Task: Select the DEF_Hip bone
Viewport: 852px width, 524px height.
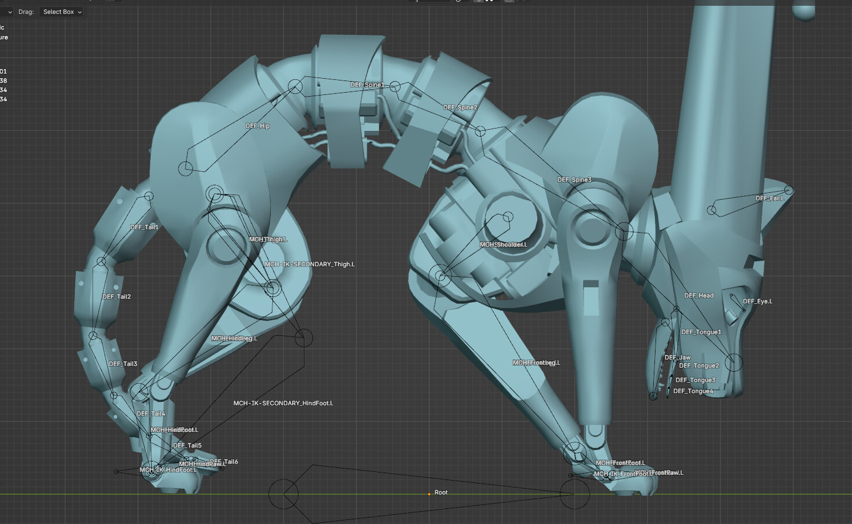Action: click(257, 126)
